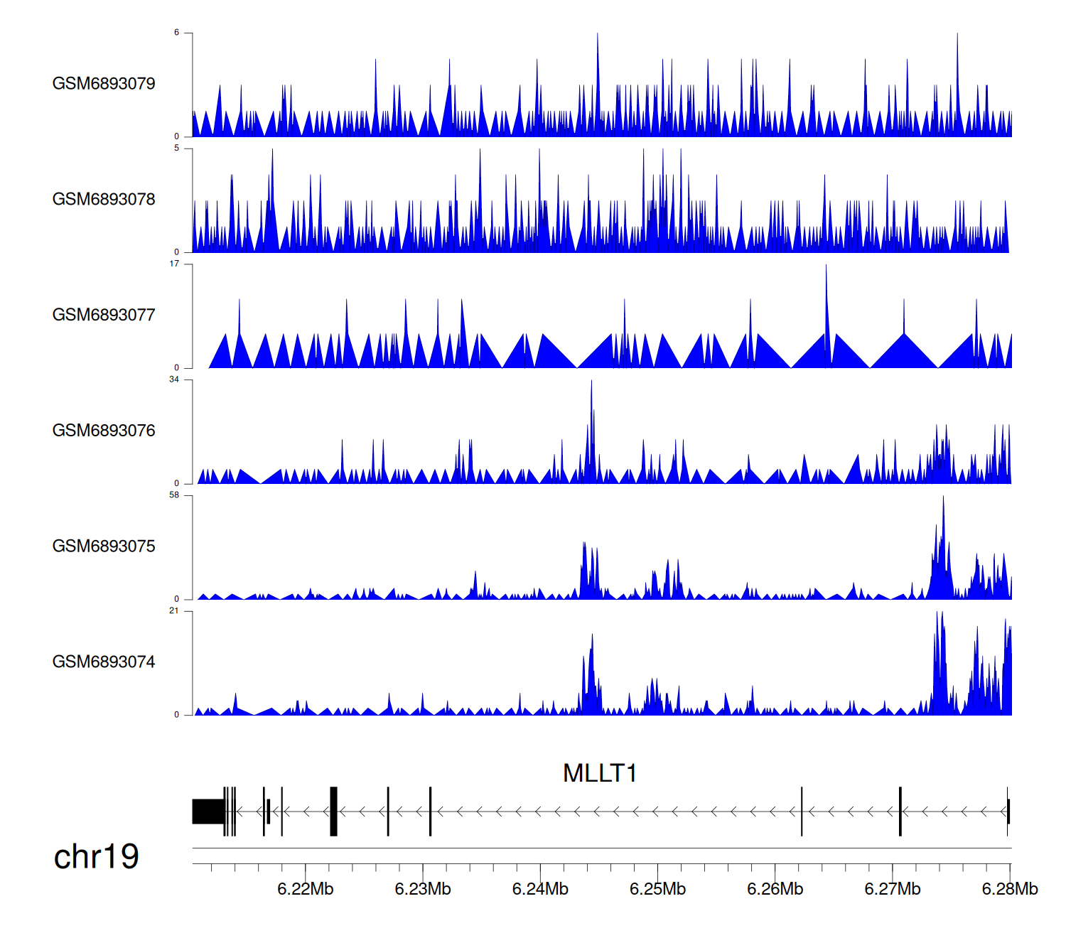Click the GSM6893079 track label
The height and width of the screenshot is (938, 1066).
coord(104,84)
